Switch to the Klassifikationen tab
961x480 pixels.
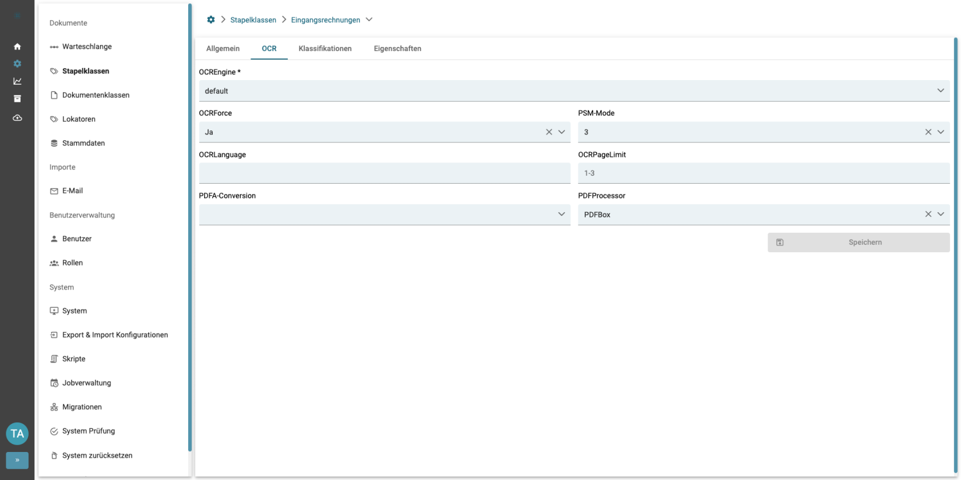pos(325,49)
